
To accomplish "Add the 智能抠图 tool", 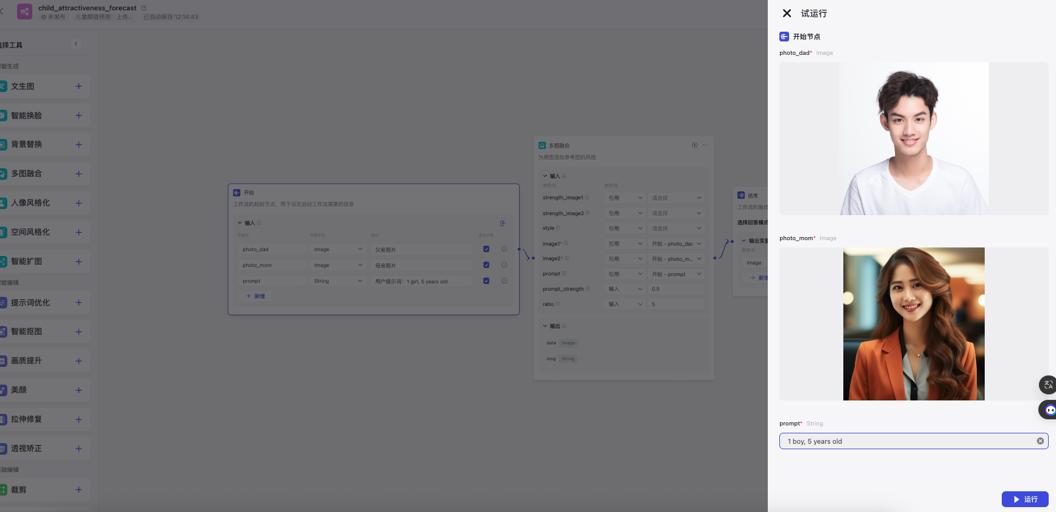I will 79,332.
